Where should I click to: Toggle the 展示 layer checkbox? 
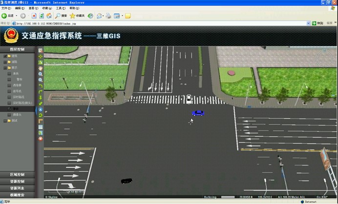5,68
